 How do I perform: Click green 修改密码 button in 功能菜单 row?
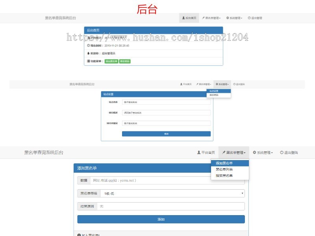pyautogui.click(x=125, y=61)
